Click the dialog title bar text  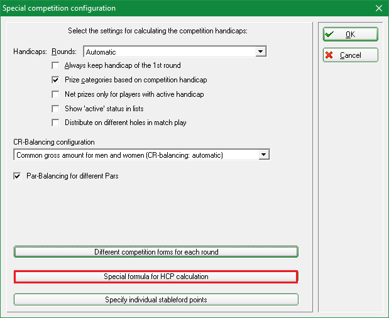pos(59,8)
